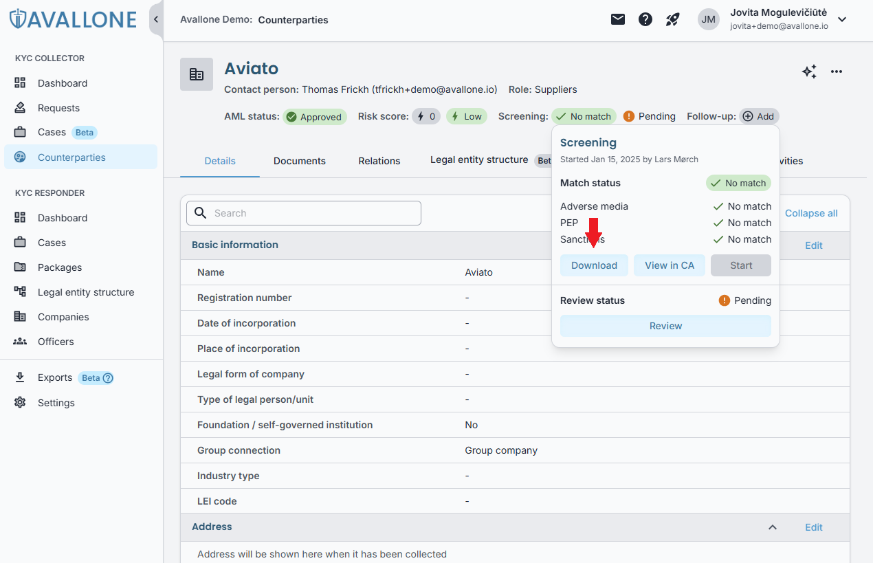Edit the Address section
Viewport: 873px width, 563px height.
(814, 527)
